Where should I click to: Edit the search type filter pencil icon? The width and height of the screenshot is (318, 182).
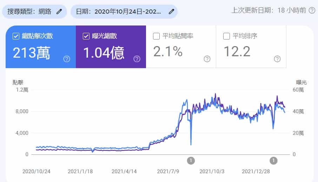click(x=59, y=12)
